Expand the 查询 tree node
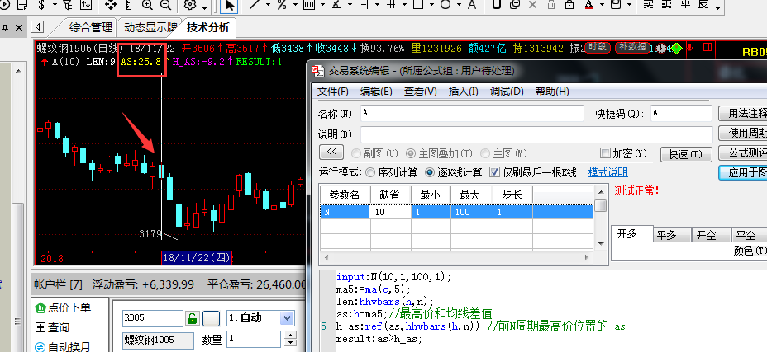Viewport: 767px width, 352px height. pos(40,327)
